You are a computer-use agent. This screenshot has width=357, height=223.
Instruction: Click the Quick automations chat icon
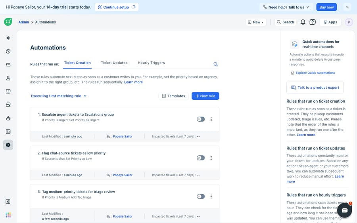(294, 44)
